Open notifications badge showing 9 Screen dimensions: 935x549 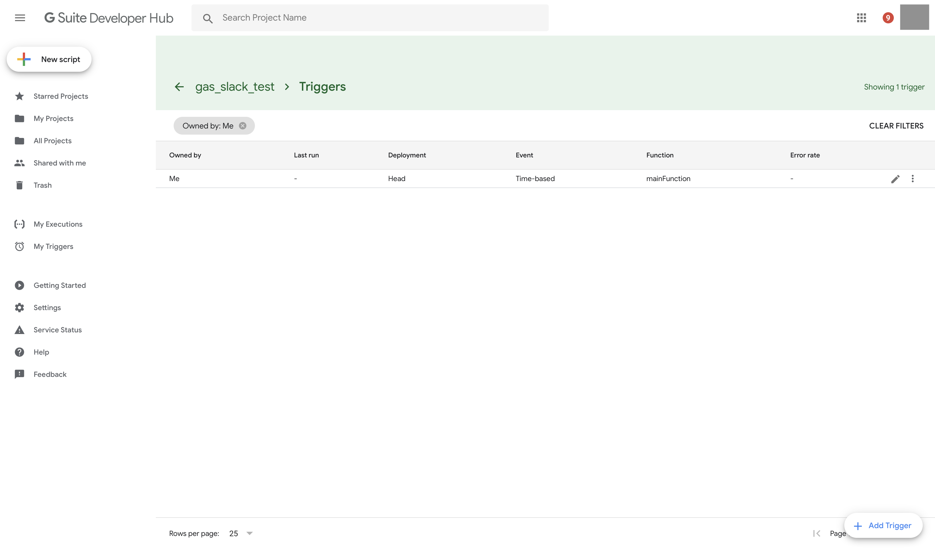pos(888,18)
